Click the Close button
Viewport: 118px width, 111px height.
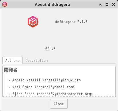[x=59, y=104]
